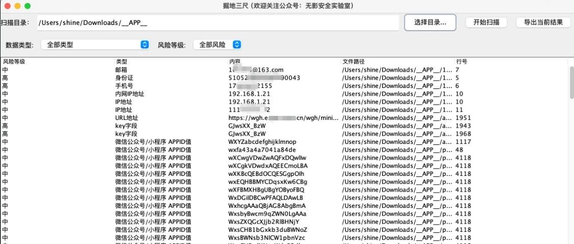Select the wXCwgVDwZwAQFxDQwllw value
This screenshot has height=244, width=574.
267,158
